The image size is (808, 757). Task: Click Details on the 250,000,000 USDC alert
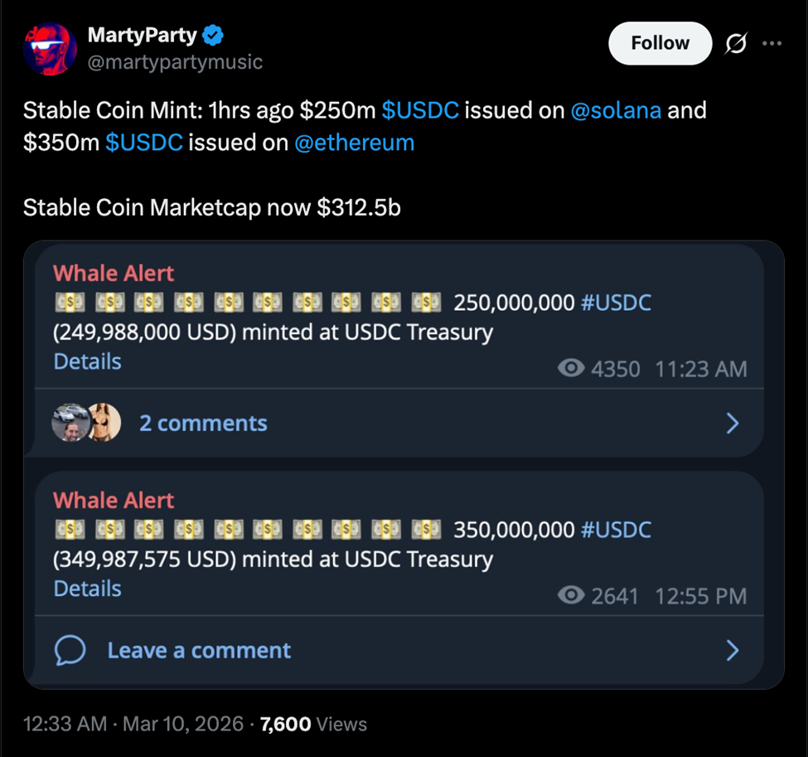tap(87, 361)
